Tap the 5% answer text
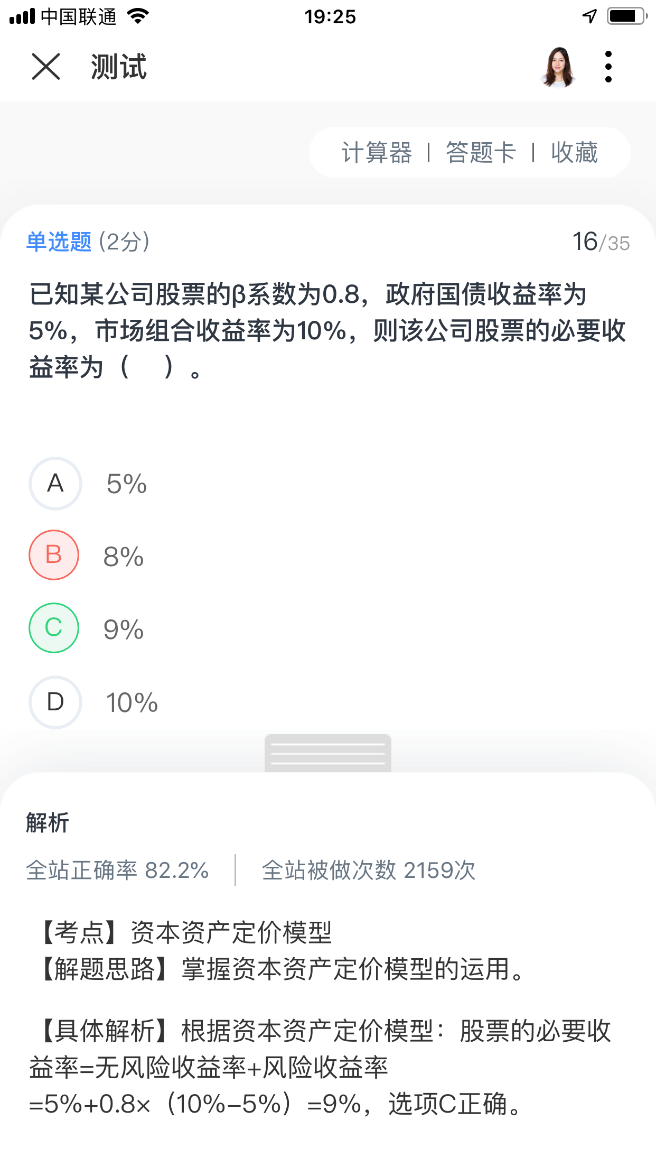This screenshot has height=1167, width=656. [x=127, y=484]
